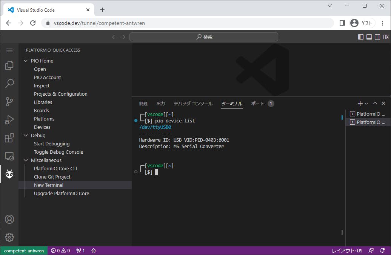This screenshot has height=255, width=391.
Task: Select the PlatformIO alien icon
Action: pyautogui.click(x=9, y=174)
